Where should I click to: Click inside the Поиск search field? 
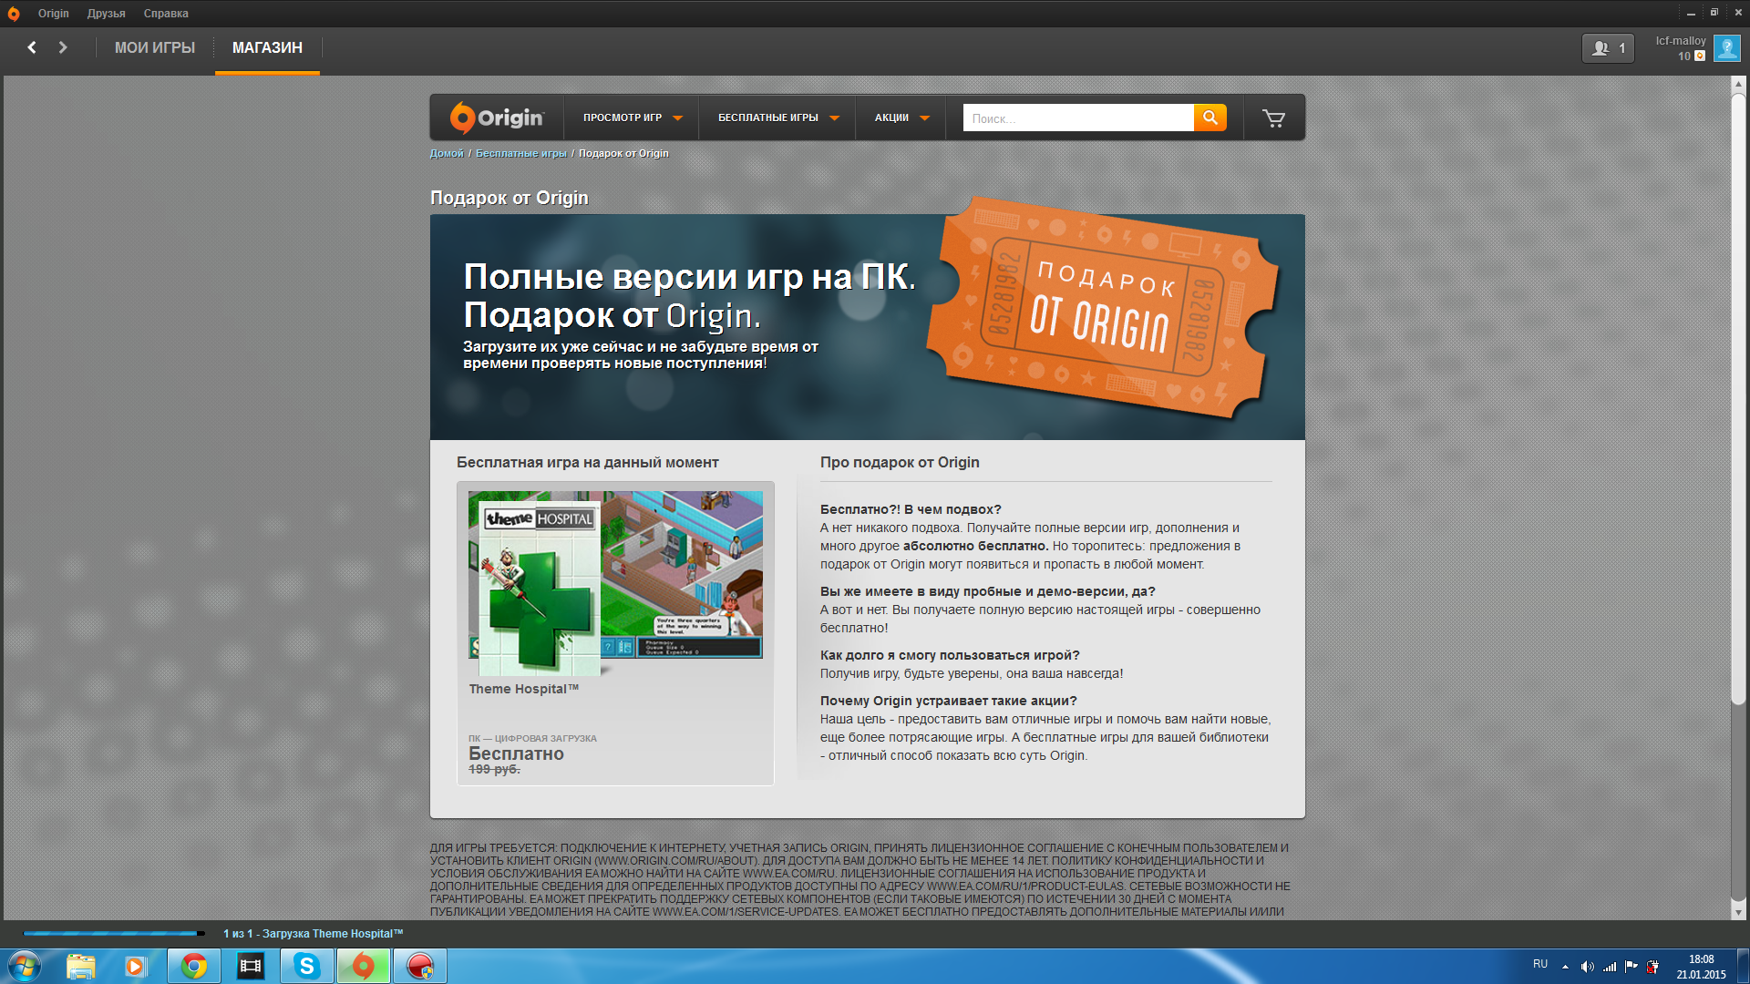(1078, 118)
